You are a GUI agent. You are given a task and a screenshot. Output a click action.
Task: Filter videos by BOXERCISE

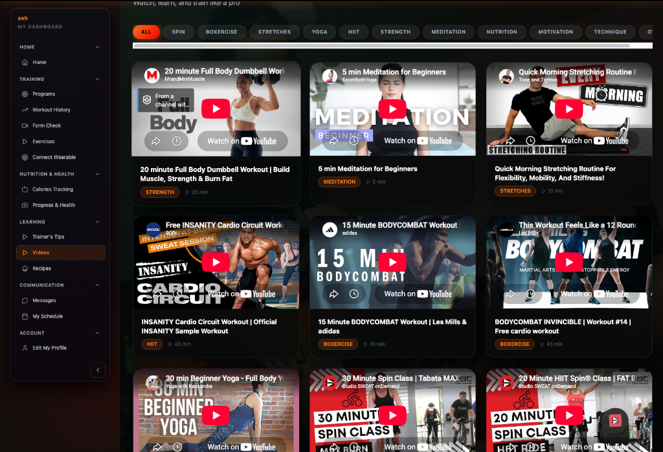221,32
